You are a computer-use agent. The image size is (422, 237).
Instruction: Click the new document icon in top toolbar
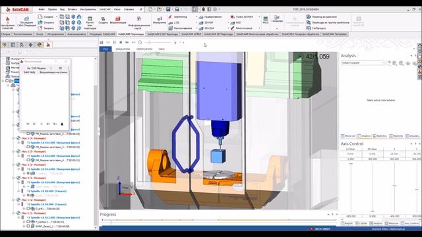click(150, 9)
